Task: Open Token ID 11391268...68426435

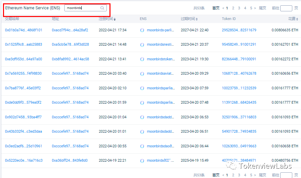Action: [239, 102]
